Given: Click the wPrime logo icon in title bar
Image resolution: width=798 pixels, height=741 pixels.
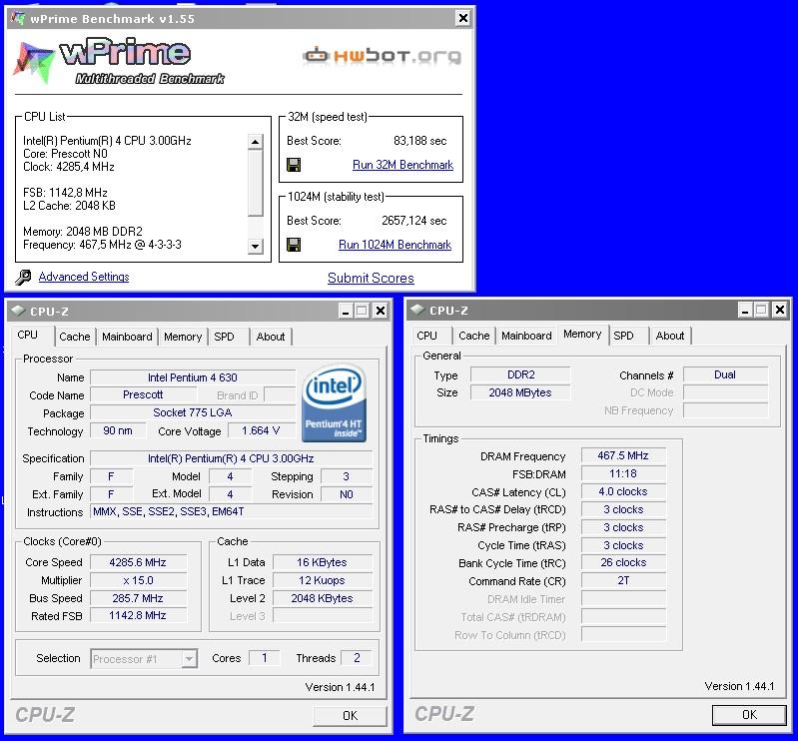Looking at the screenshot, I should tap(18, 19).
